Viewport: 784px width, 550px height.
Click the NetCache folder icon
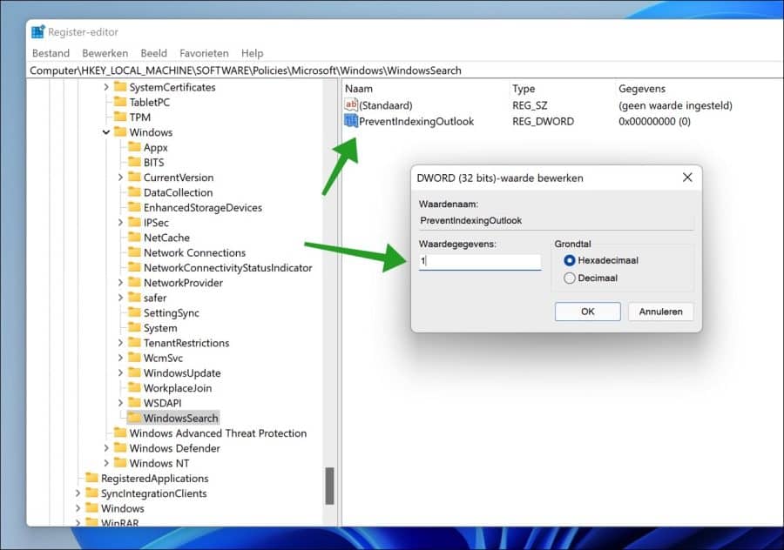(134, 238)
